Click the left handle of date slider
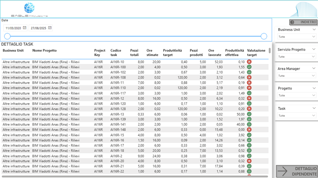This screenshot has width=318, height=178. [7, 36]
